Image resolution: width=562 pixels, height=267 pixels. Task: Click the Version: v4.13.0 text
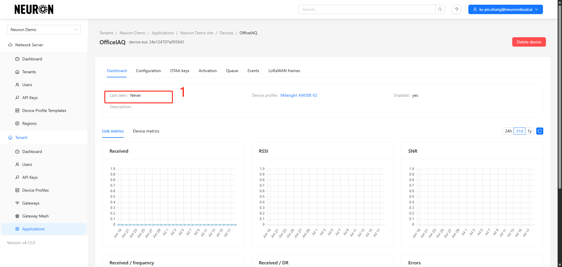point(21,243)
